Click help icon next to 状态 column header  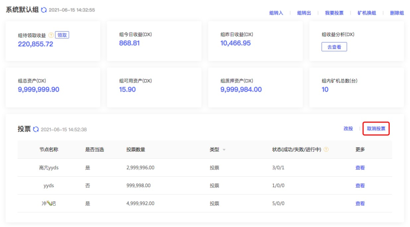(x=326, y=150)
